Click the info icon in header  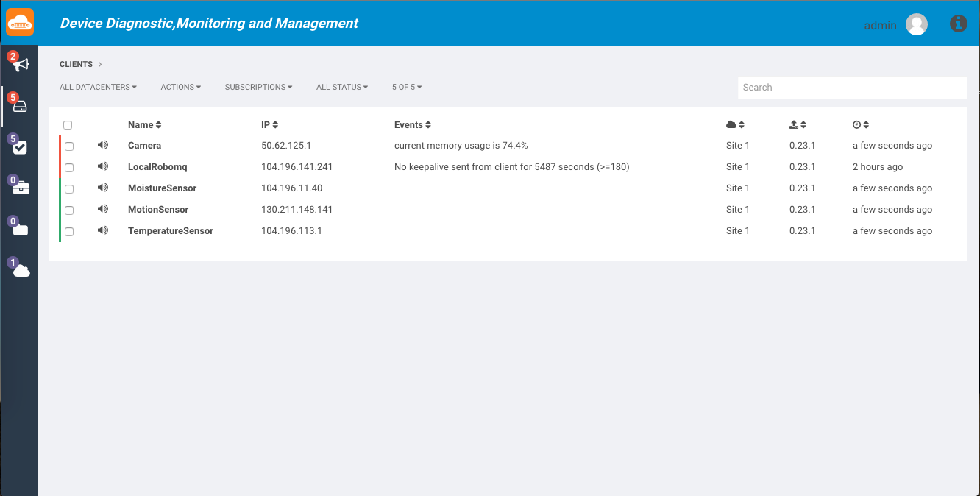958,24
